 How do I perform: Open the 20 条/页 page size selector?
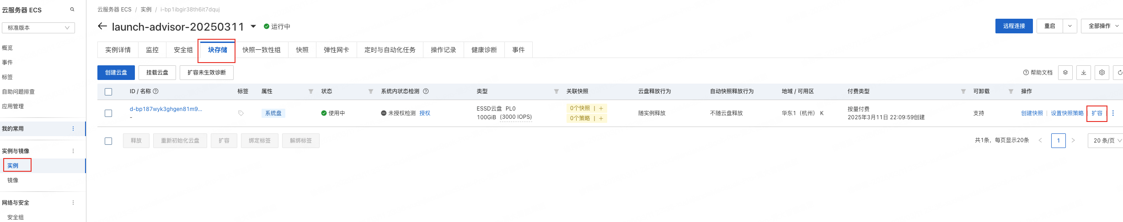(1105, 141)
